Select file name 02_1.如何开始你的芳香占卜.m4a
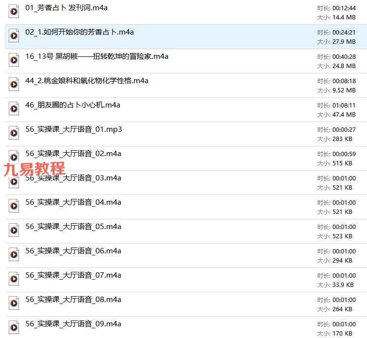This screenshot has height=338, width=367. [79, 32]
